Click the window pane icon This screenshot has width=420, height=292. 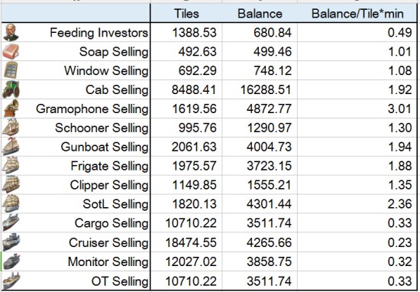pyautogui.click(x=11, y=70)
